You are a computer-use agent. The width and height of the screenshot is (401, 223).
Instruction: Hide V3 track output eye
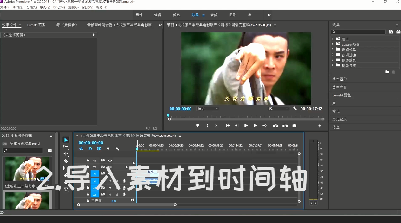coord(110,160)
